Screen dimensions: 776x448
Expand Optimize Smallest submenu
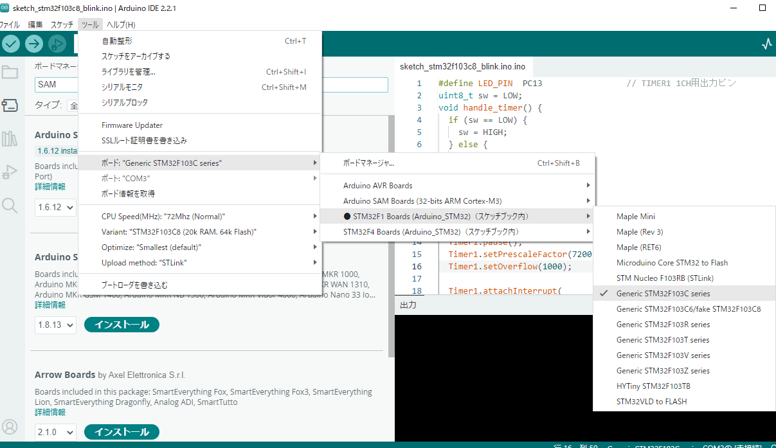click(200, 247)
